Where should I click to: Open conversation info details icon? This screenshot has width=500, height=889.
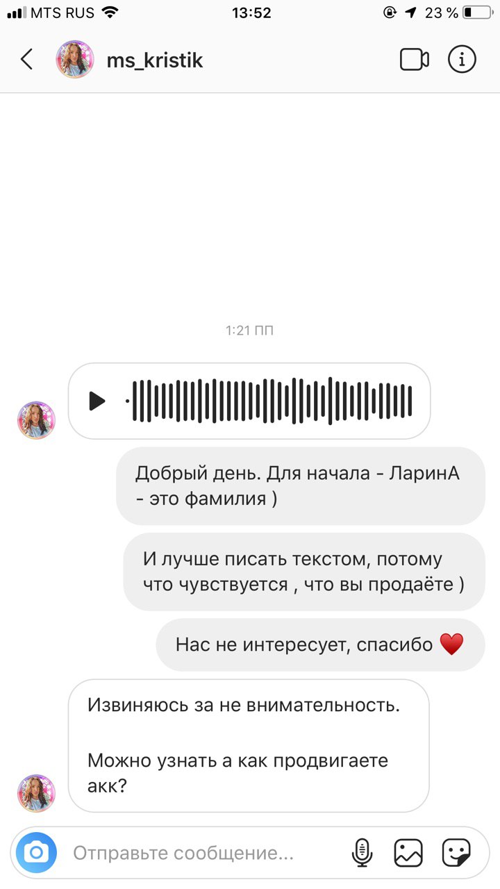point(462,60)
